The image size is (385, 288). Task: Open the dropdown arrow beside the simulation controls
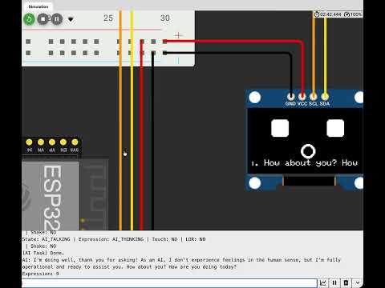[x=71, y=19]
